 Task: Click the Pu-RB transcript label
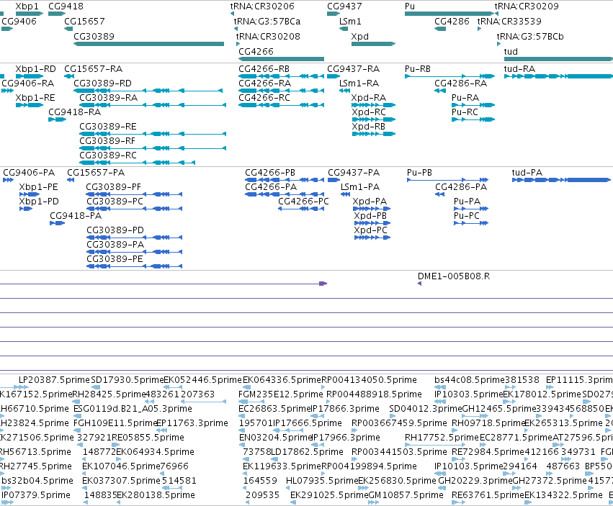[418, 69]
